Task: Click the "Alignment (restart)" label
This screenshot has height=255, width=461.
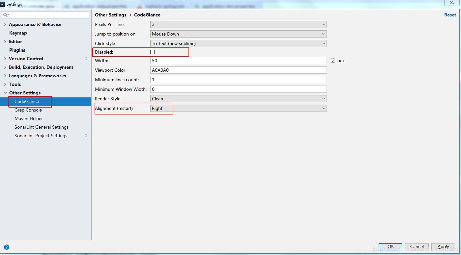Action: tap(114, 108)
